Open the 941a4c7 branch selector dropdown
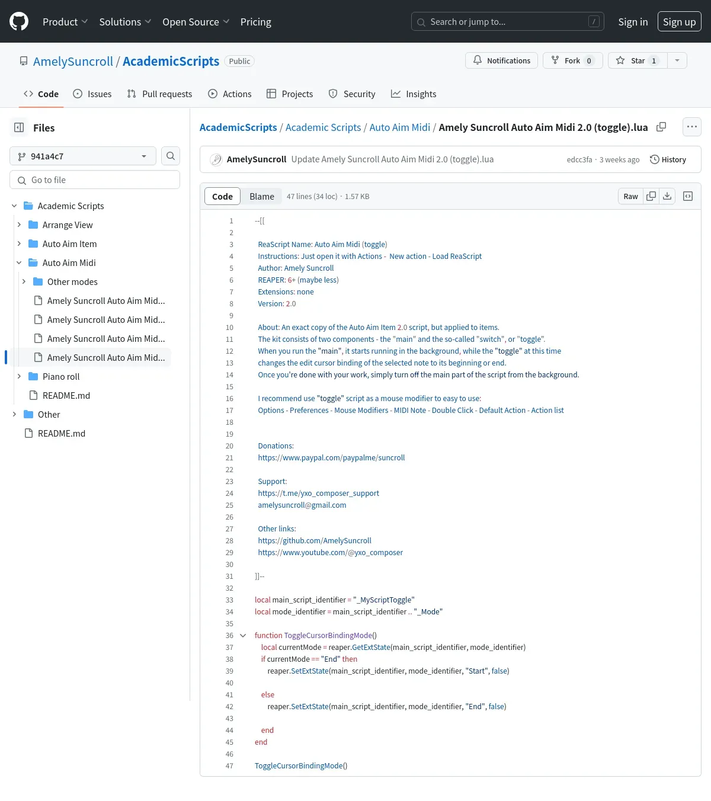The image size is (711, 801). click(83, 156)
